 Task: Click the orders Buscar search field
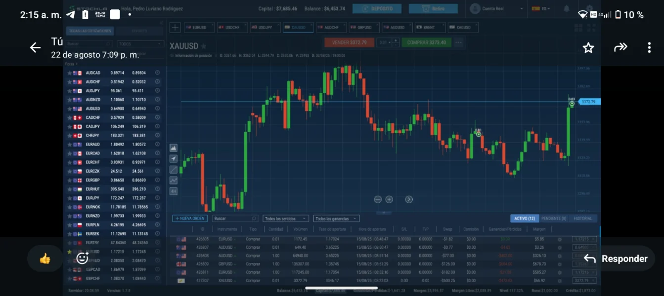tap(235, 219)
